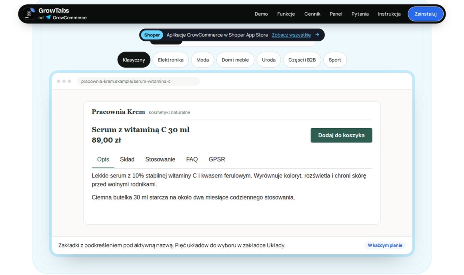Image resolution: width=464 pixels, height=275 pixels.
Task: Click the 89,00 zł price
Action: (106, 140)
